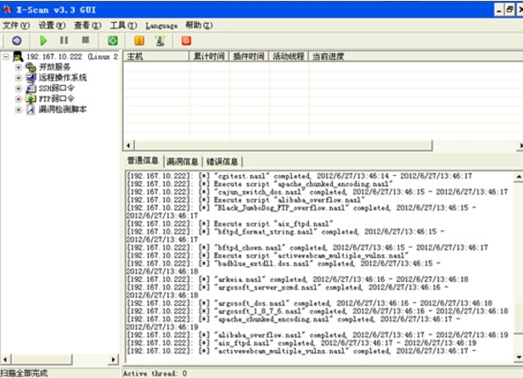Click the green report toolbar icon

click(113, 41)
